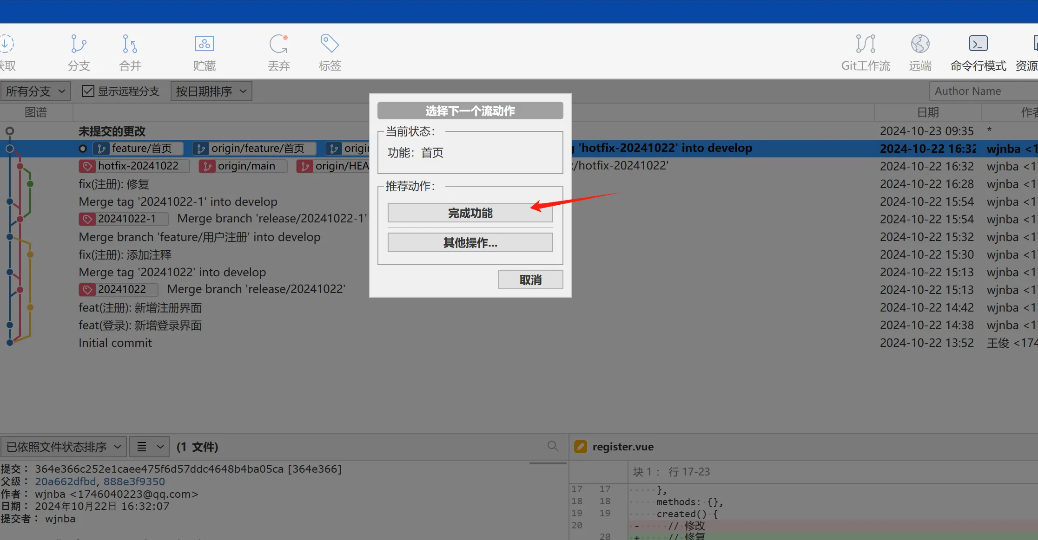Toggle the 显示远程分支 checkbox

(88, 91)
